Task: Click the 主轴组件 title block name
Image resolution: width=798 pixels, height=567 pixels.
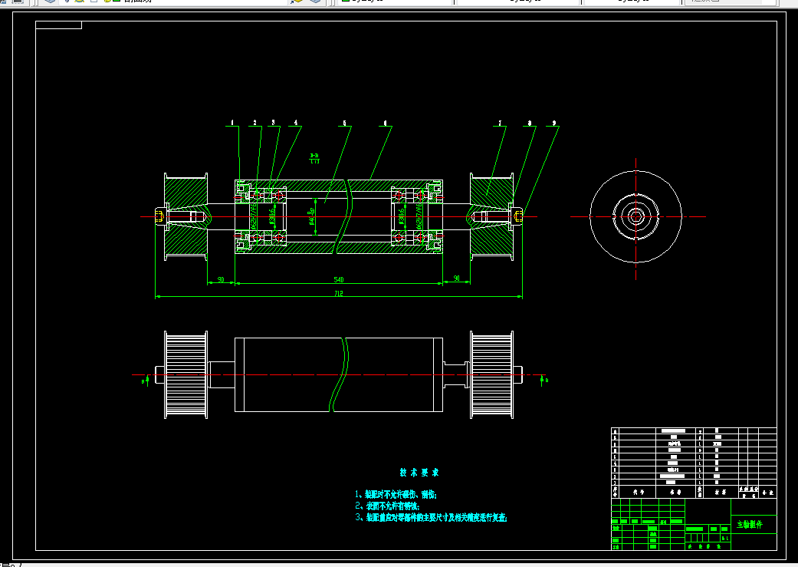Action: click(750, 524)
